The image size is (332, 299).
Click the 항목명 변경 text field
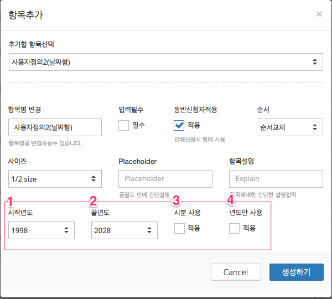[x=55, y=127]
